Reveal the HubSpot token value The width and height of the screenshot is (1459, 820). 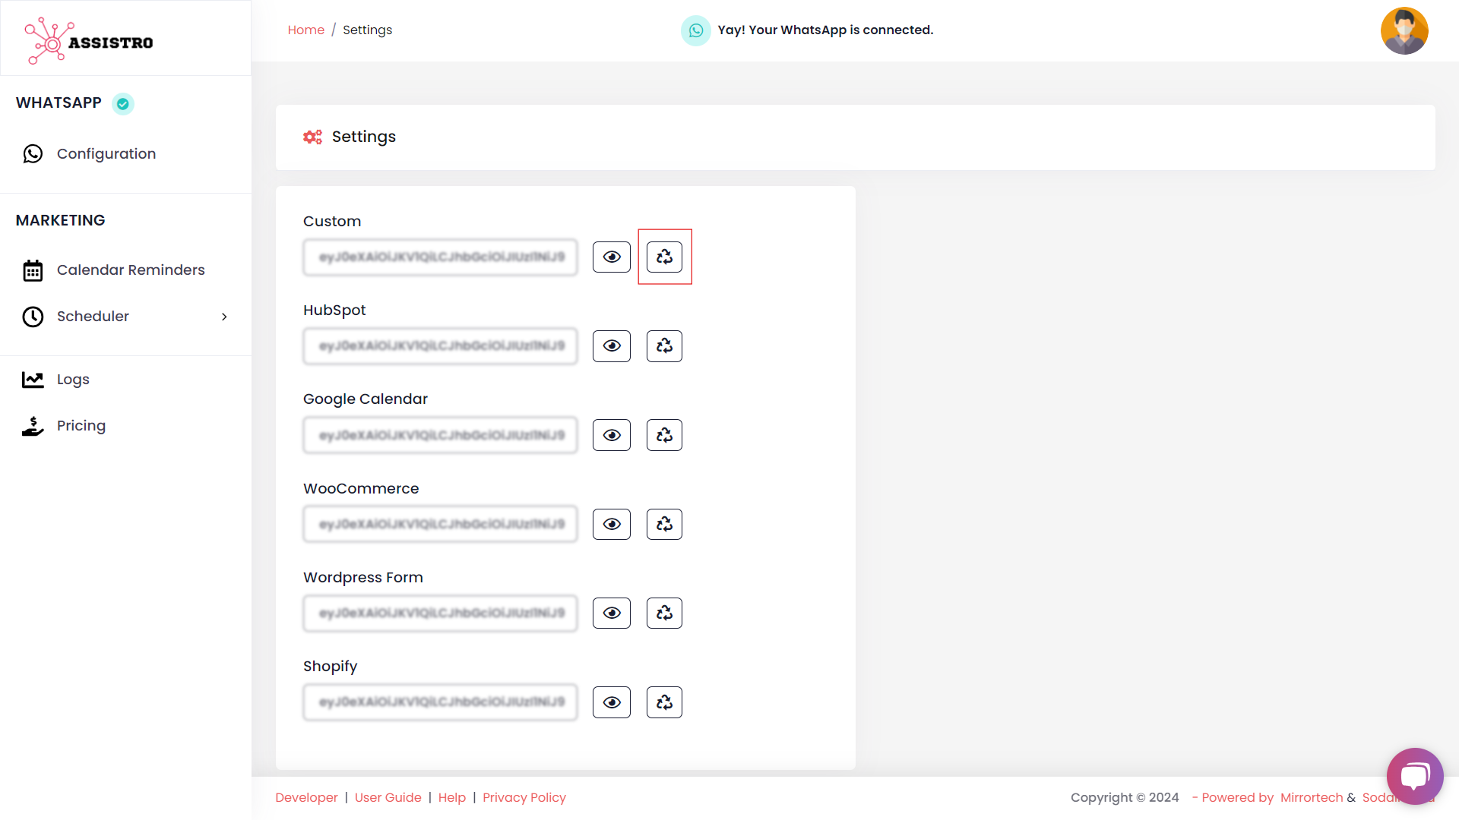(611, 346)
